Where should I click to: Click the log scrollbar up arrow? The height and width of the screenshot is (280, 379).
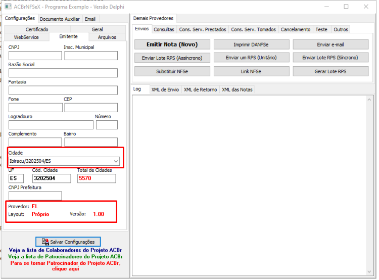click(369, 100)
